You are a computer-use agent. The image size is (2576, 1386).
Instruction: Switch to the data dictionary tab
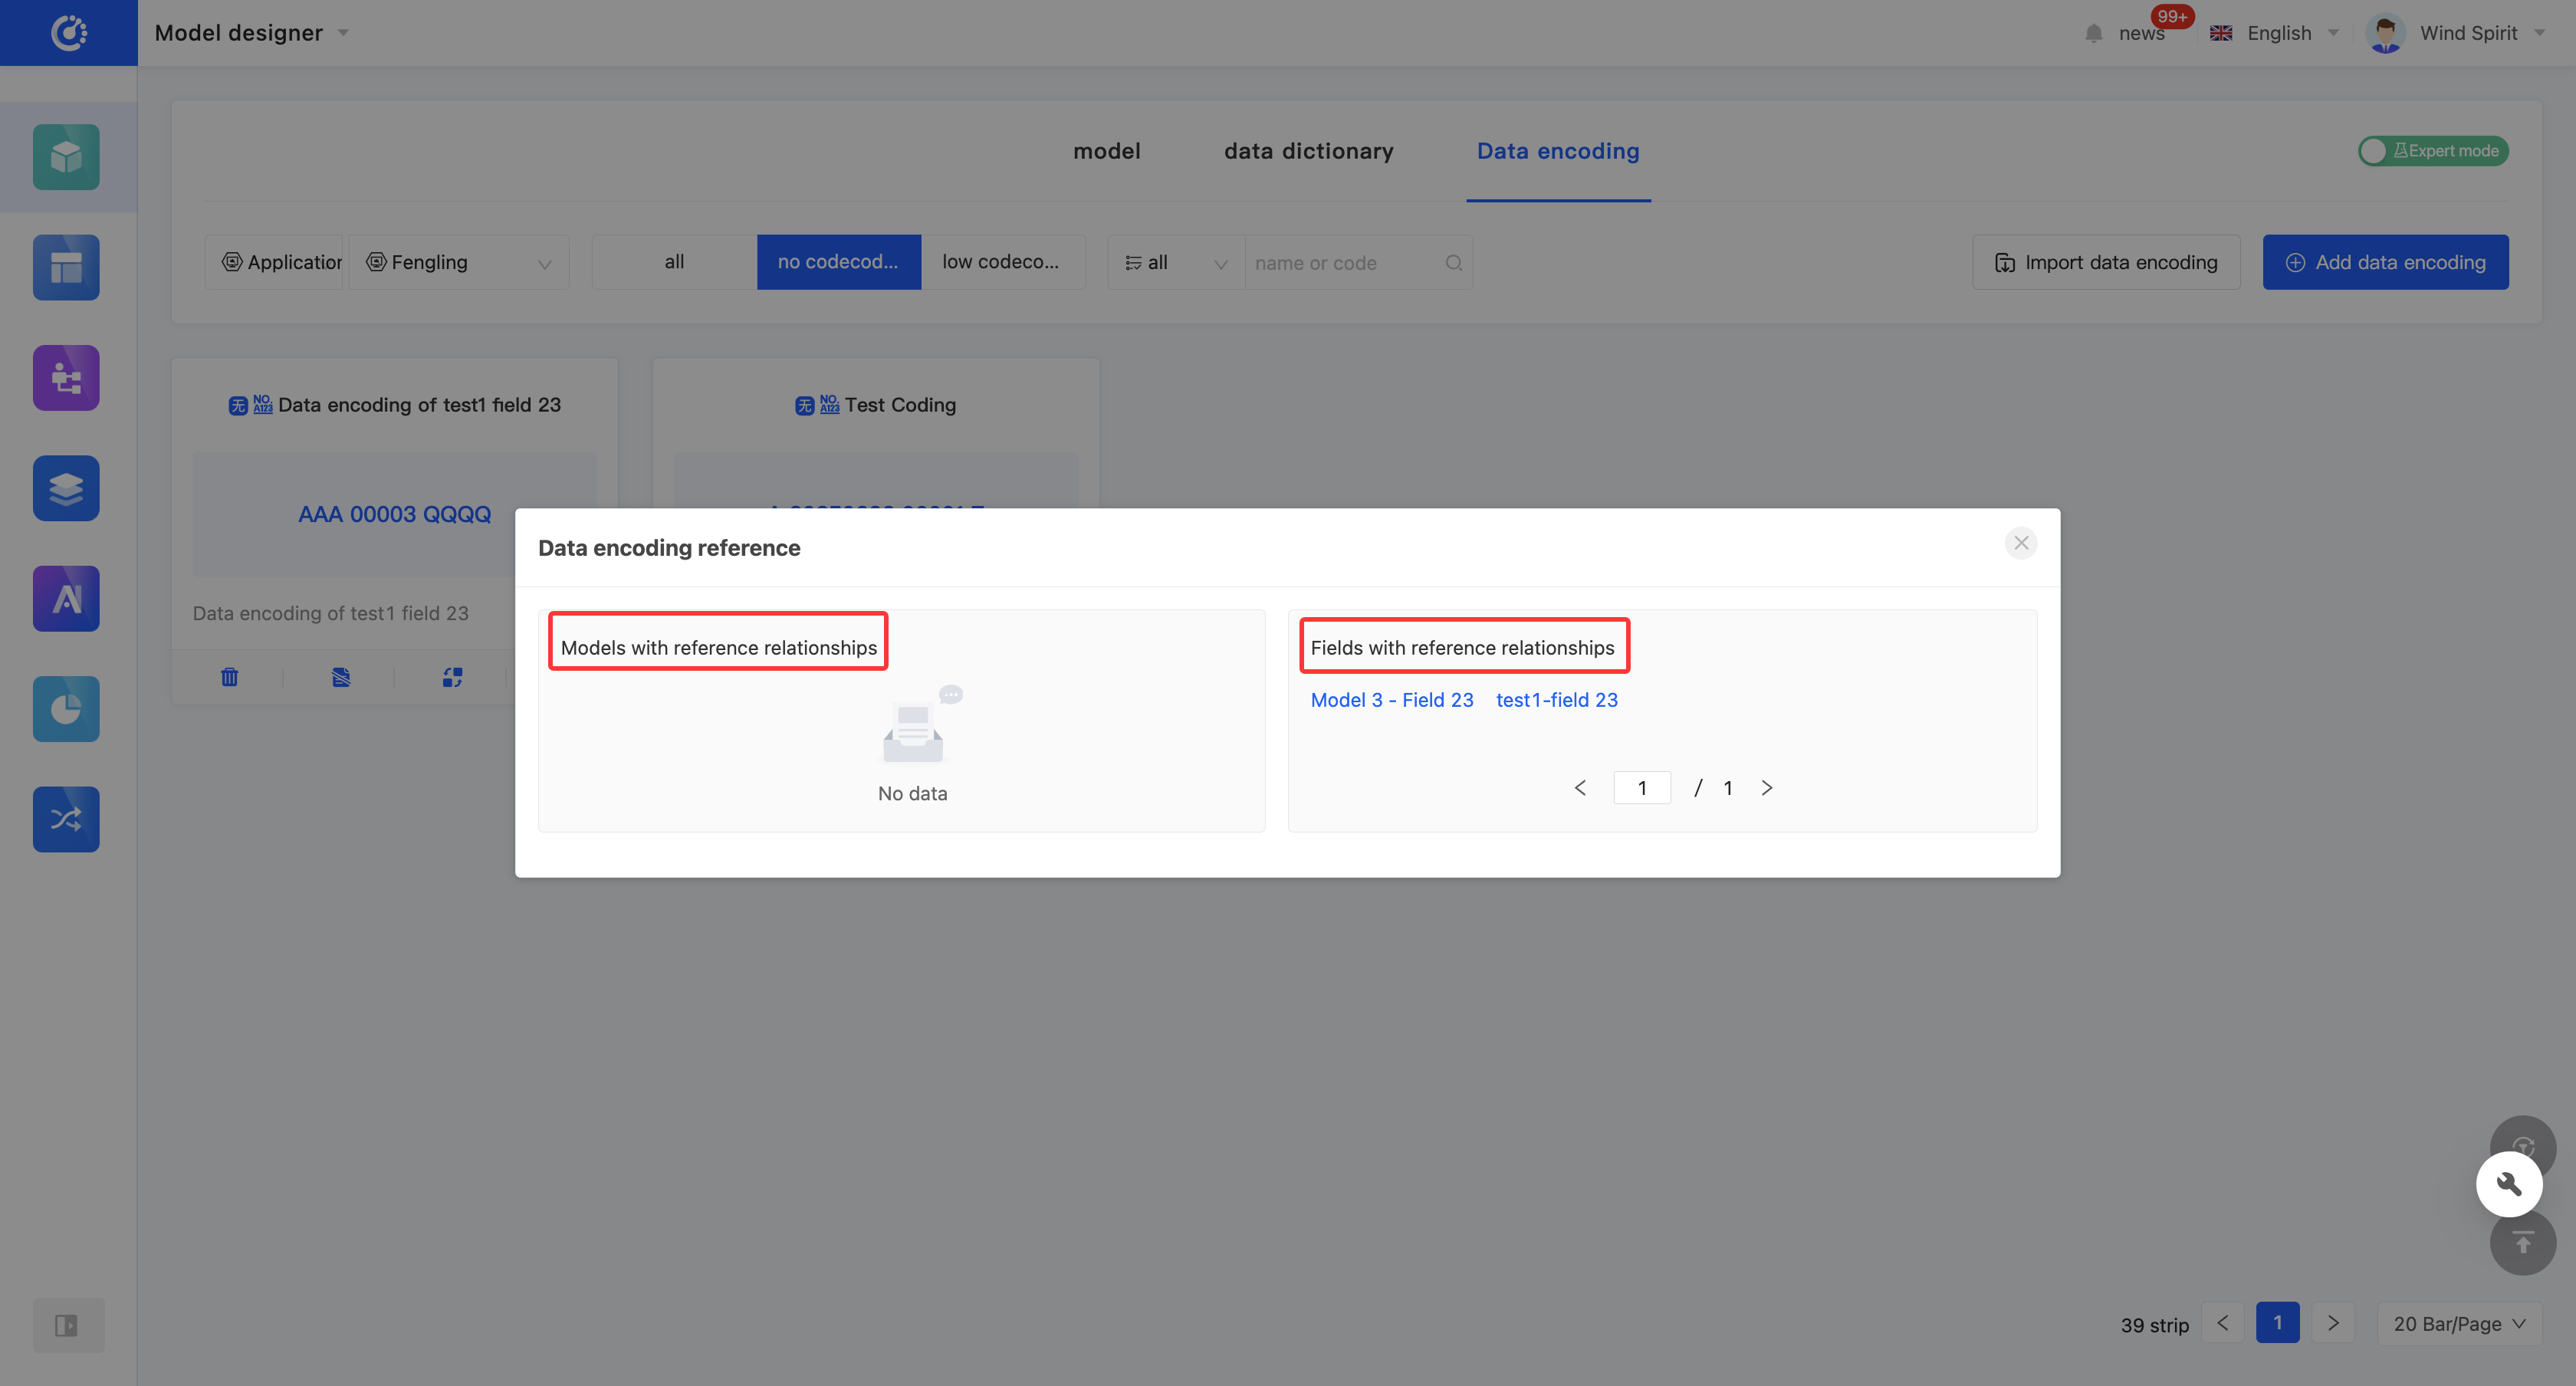tap(1308, 151)
